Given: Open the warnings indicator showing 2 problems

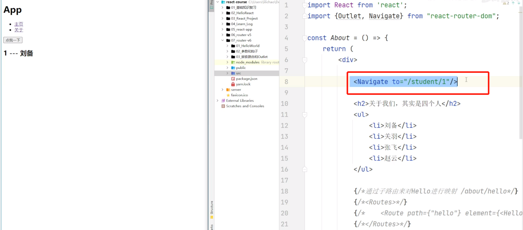Looking at the screenshot, I should (x=506, y=3).
